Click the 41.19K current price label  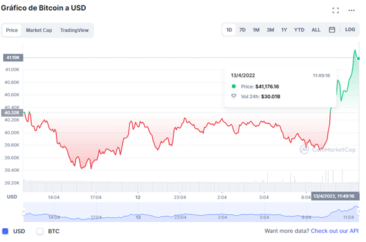(13, 58)
